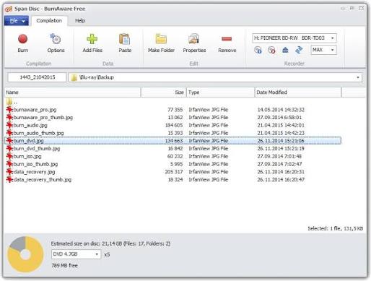Expand the PIONEER BD-RW recorder dropdown
Screen dimensions: 371x281
332,38
